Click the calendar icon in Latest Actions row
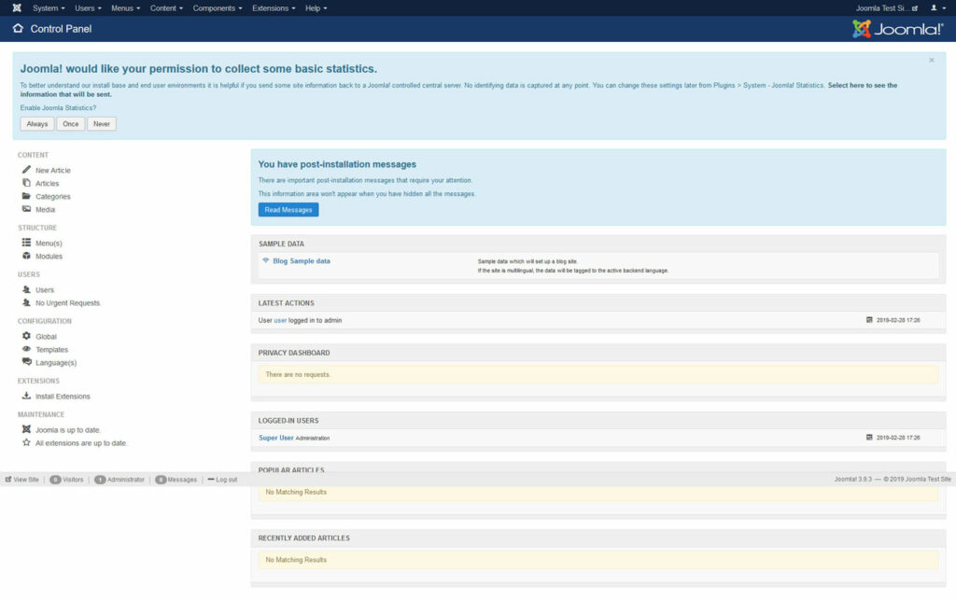This screenshot has width=956, height=601. pyautogui.click(x=869, y=319)
